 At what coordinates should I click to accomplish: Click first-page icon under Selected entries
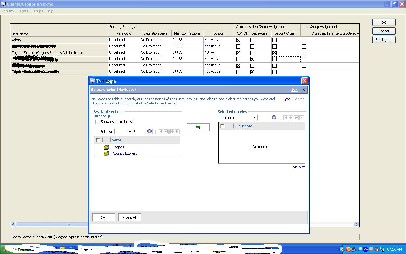tap(285, 117)
